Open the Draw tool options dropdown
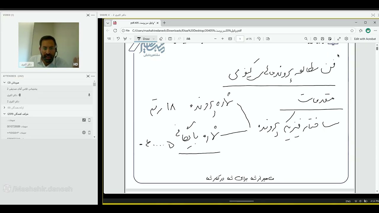This screenshot has height=213, width=379. coord(153,39)
